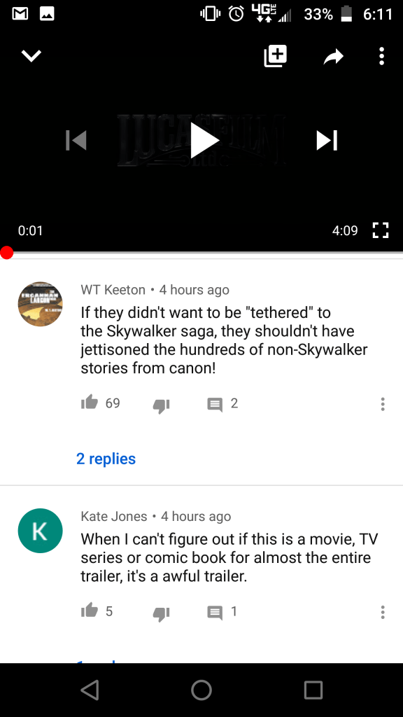This screenshot has height=717, width=403.
Task: Tap the share arrow icon
Action: (x=334, y=57)
